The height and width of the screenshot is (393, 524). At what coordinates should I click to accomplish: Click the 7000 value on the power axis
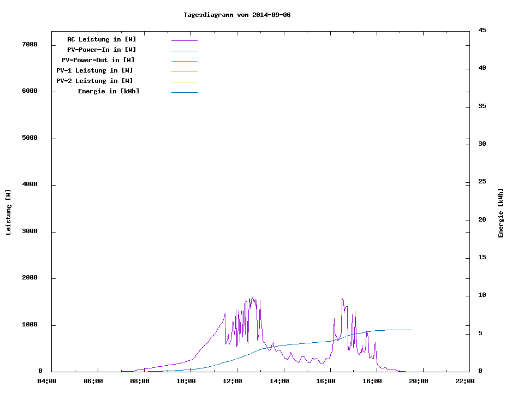[x=28, y=45]
